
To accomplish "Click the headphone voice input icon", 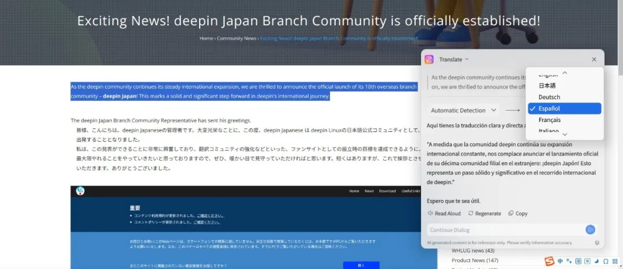I will [x=606, y=261].
